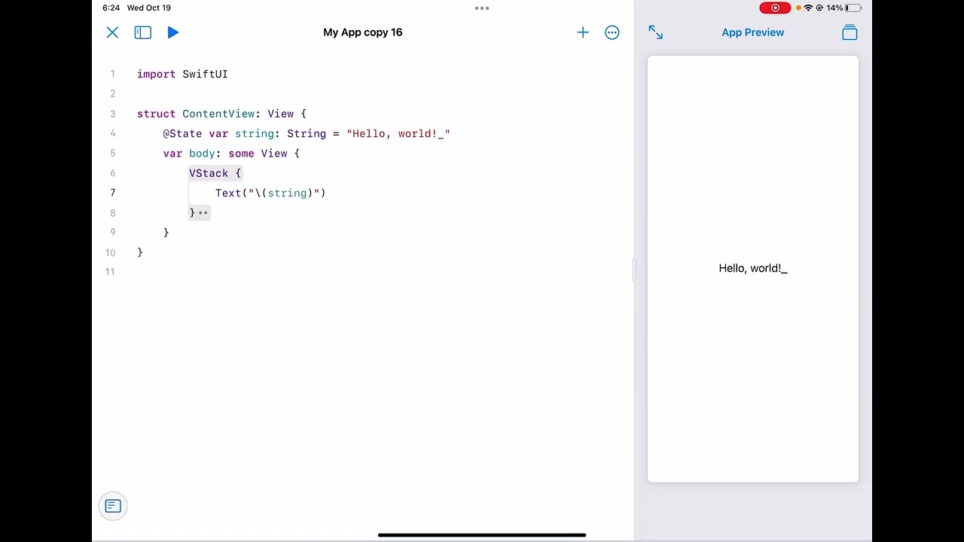Click line number 1 in the gutter
Screen dimensions: 964x542
click(x=113, y=74)
